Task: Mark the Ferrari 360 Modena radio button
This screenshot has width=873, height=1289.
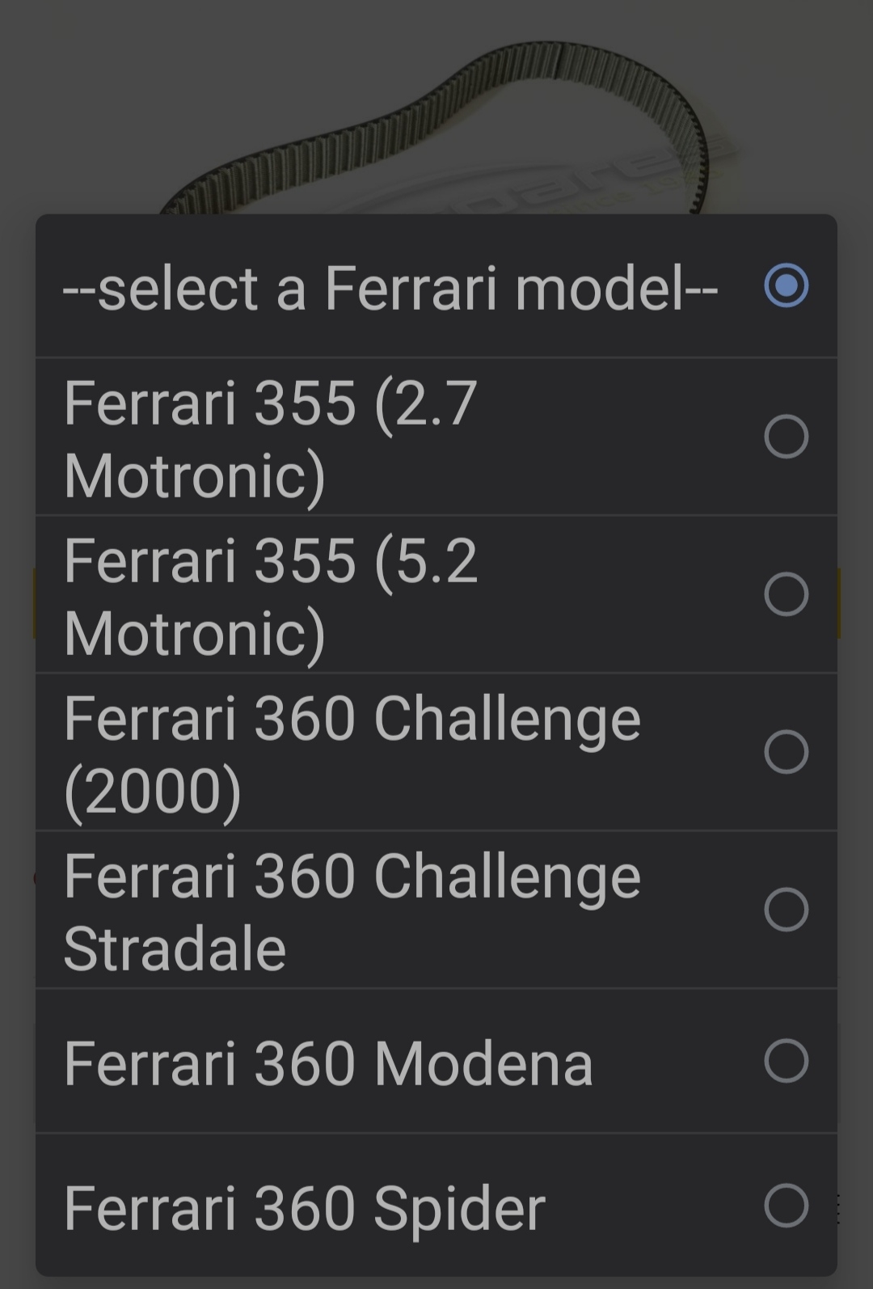Action: 786,1061
